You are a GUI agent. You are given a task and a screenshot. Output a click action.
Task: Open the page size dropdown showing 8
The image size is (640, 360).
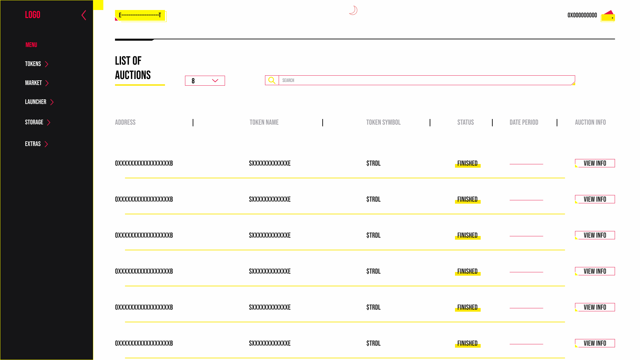click(x=205, y=81)
